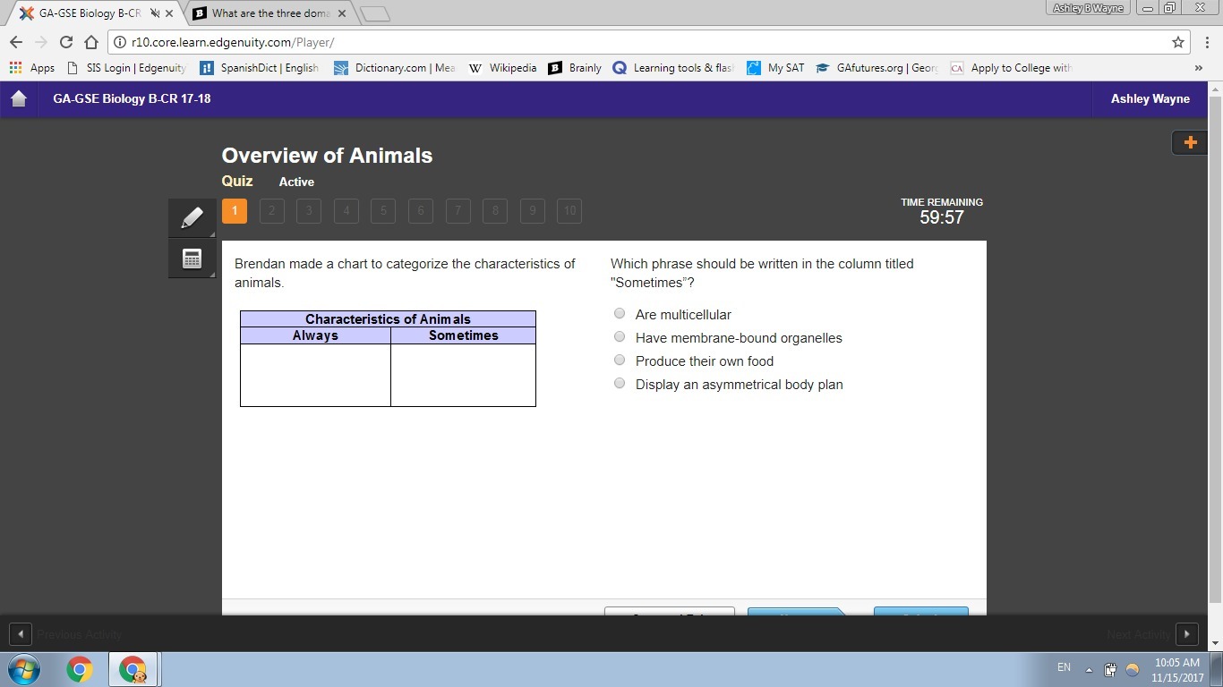Click the 'Overview of Animals' heading
Image resolution: width=1223 pixels, height=687 pixels.
click(327, 155)
